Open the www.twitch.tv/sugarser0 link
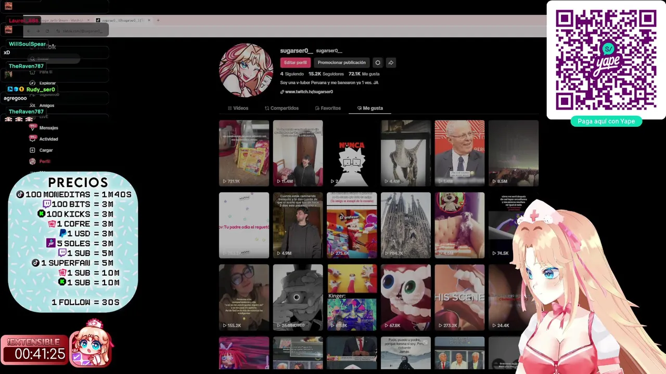The height and width of the screenshot is (374, 666). click(309, 92)
